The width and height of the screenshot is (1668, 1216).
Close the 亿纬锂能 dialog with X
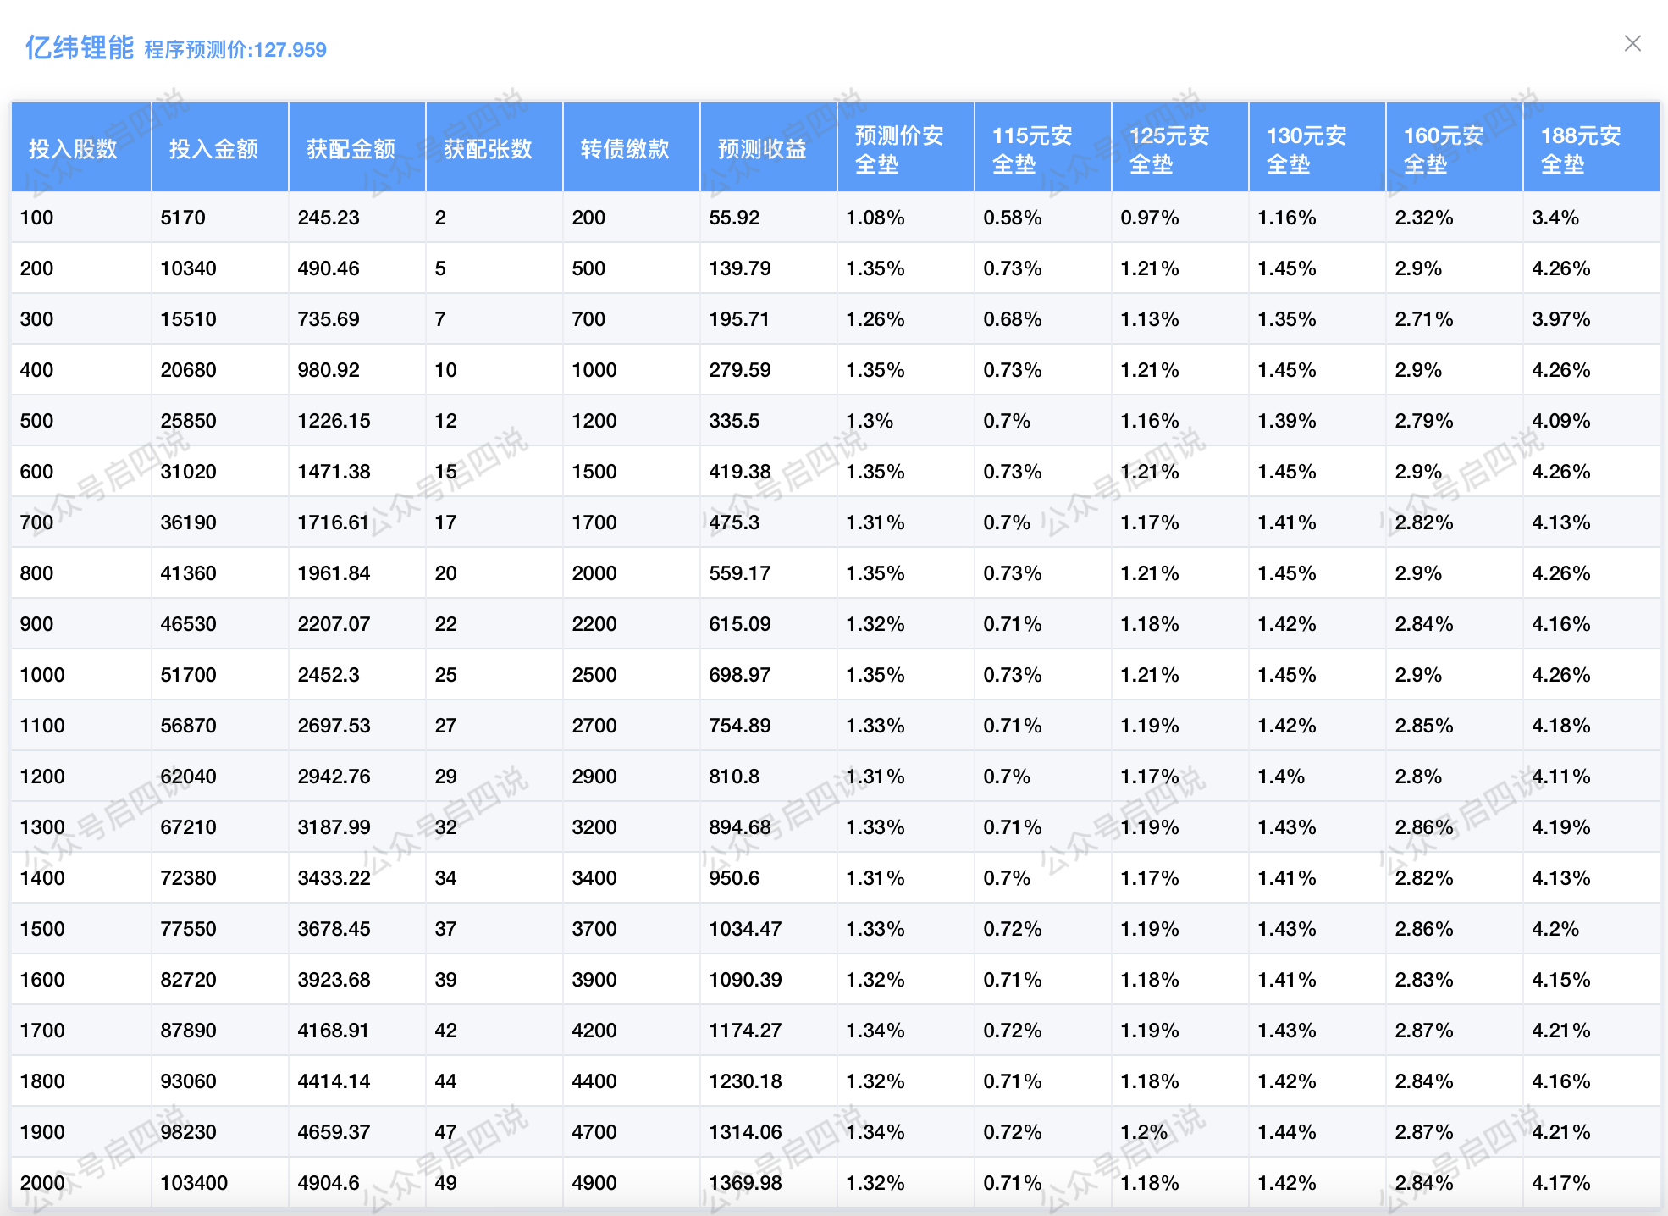(1632, 44)
